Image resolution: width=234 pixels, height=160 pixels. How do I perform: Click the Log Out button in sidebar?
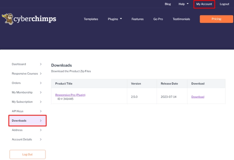pos(28,154)
